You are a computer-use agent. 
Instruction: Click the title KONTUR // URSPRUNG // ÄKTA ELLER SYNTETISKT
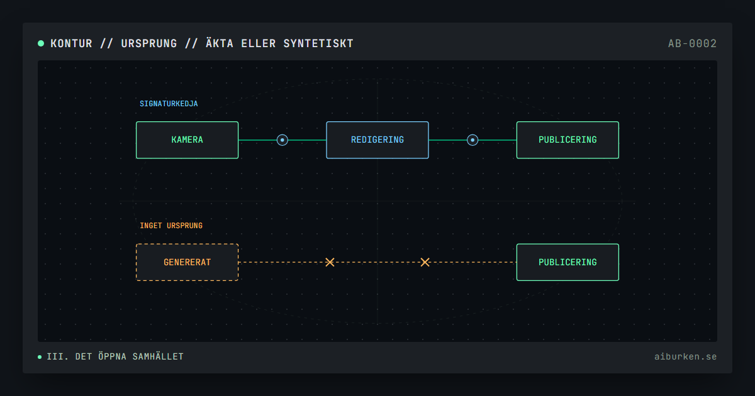pos(202,43)
